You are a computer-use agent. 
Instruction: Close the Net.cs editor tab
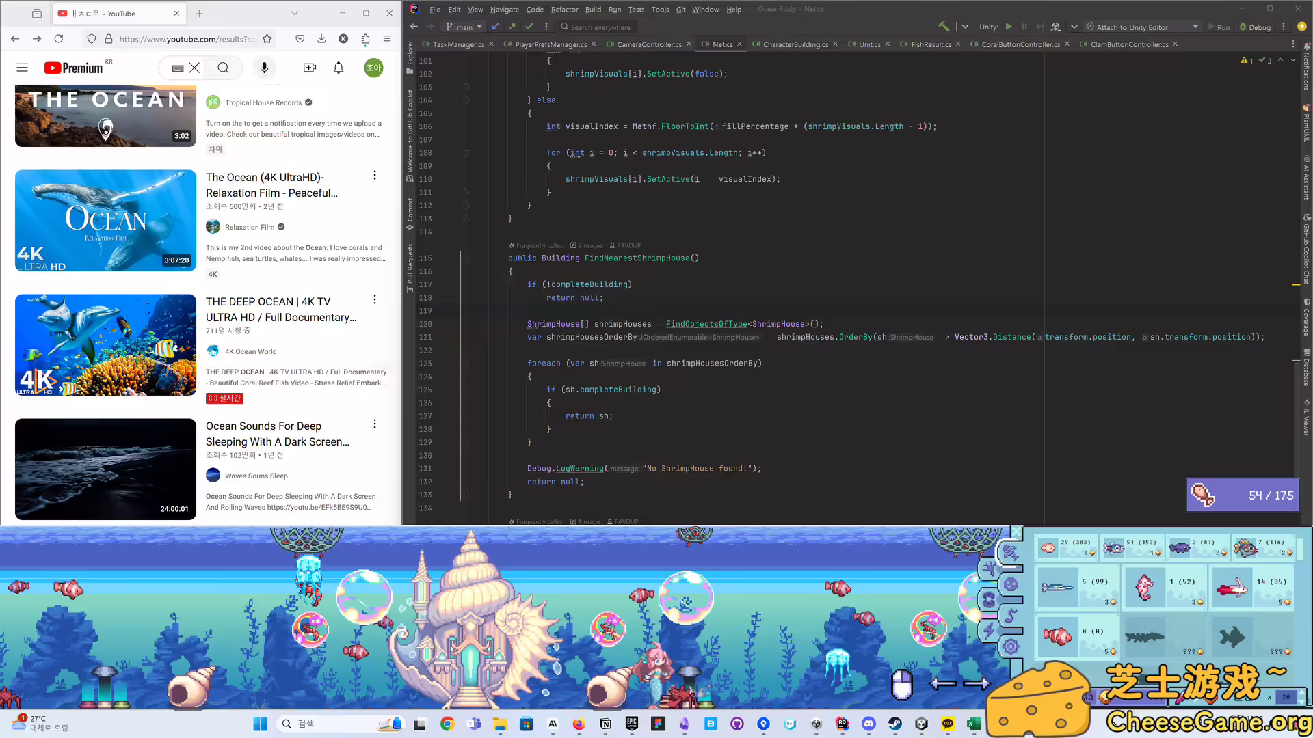[x=739, y=44]
